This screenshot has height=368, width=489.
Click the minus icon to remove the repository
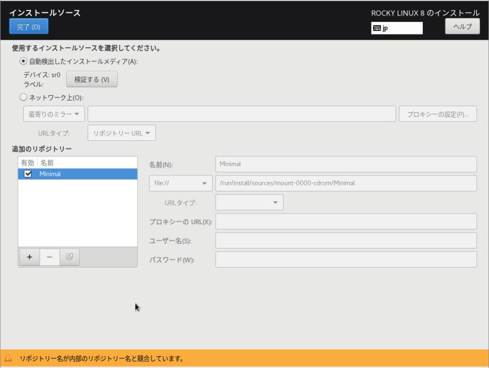(x=49, y=257)
